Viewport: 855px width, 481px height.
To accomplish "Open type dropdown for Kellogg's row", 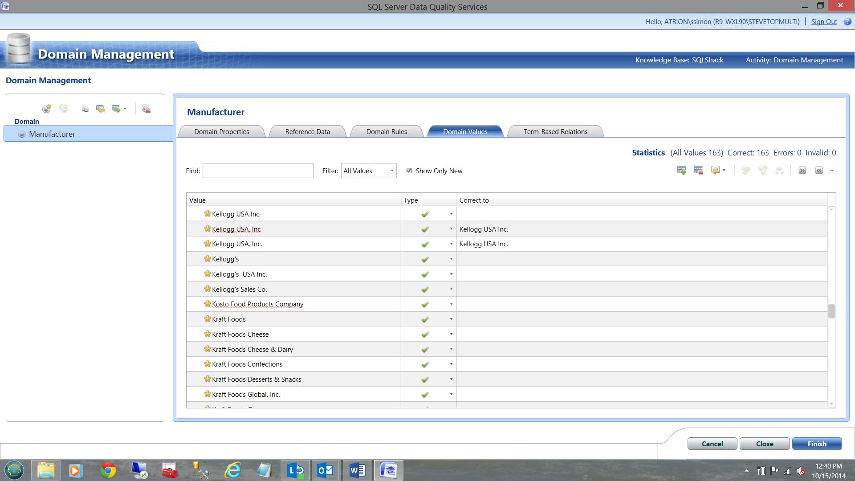I will 451,259.
